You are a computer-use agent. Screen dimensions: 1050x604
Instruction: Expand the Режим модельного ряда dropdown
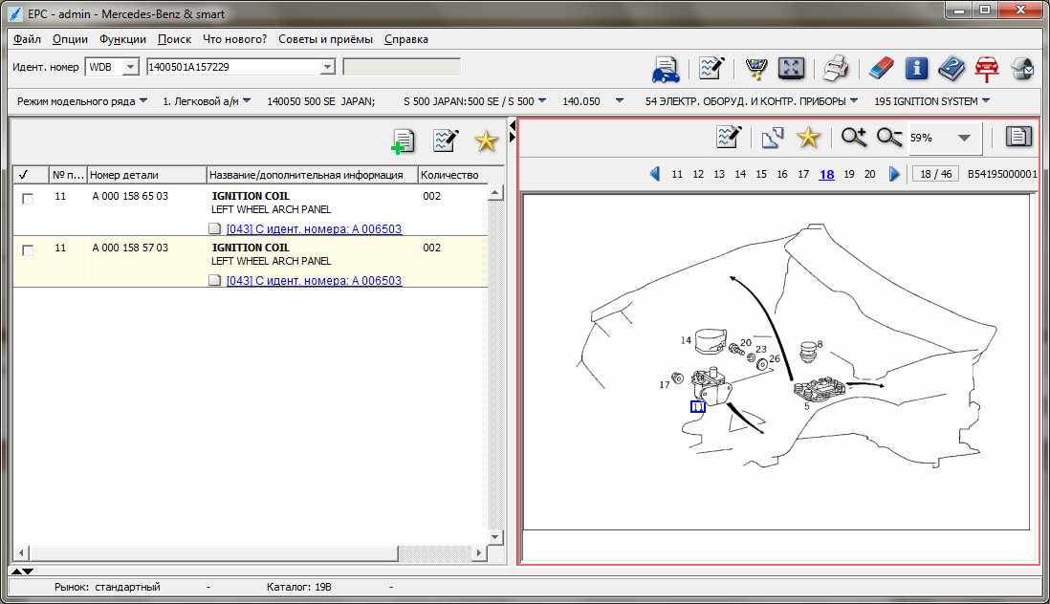coord(143,101)
